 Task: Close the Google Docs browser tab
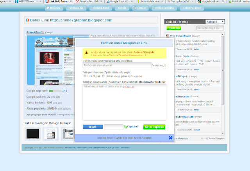tap(132, 1)
